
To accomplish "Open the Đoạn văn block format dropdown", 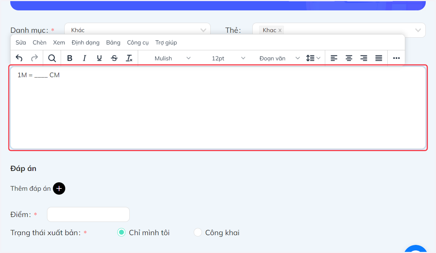I will tap(279, 58).
